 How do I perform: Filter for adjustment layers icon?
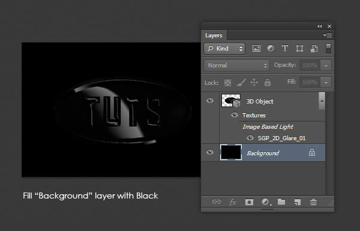tap(271, 48)
